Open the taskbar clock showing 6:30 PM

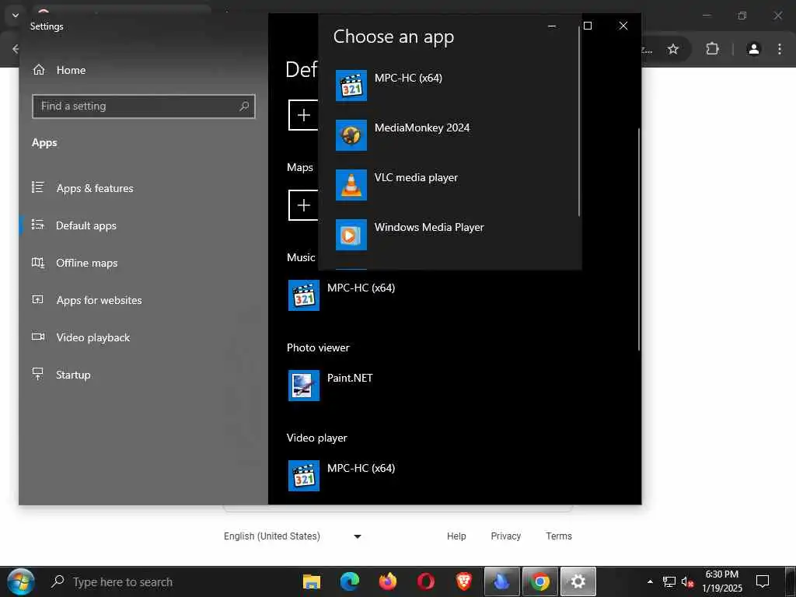[x=722, y=581]
